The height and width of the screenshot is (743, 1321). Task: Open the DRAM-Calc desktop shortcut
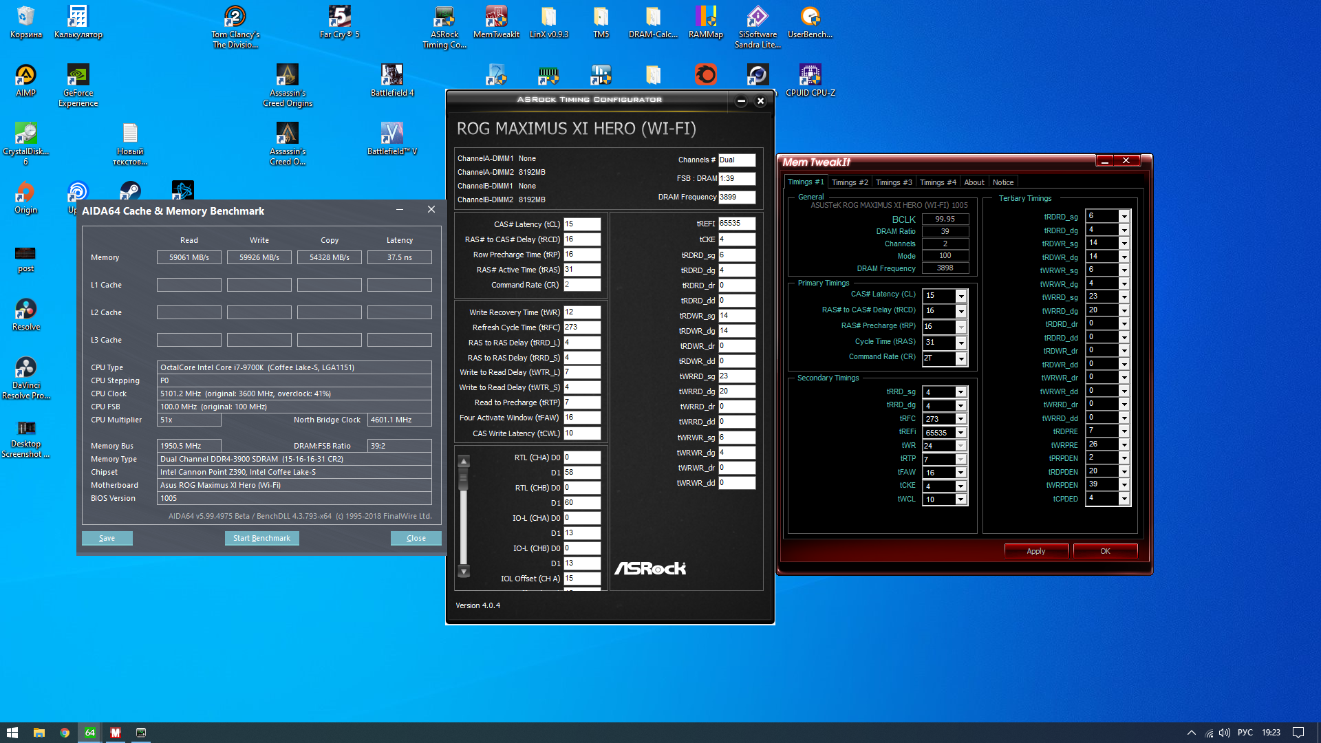653,21
